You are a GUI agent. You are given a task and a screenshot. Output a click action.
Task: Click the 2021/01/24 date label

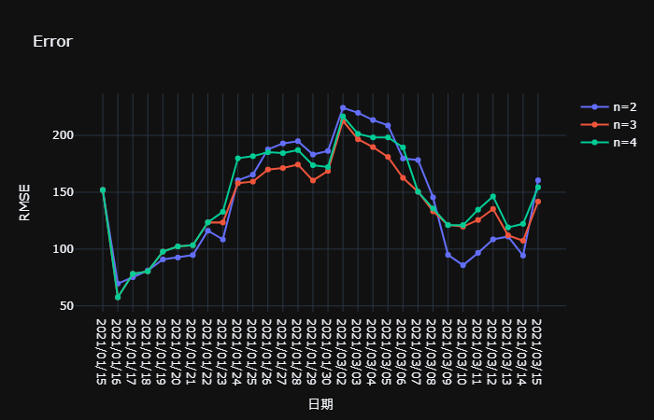click(236, 352)
